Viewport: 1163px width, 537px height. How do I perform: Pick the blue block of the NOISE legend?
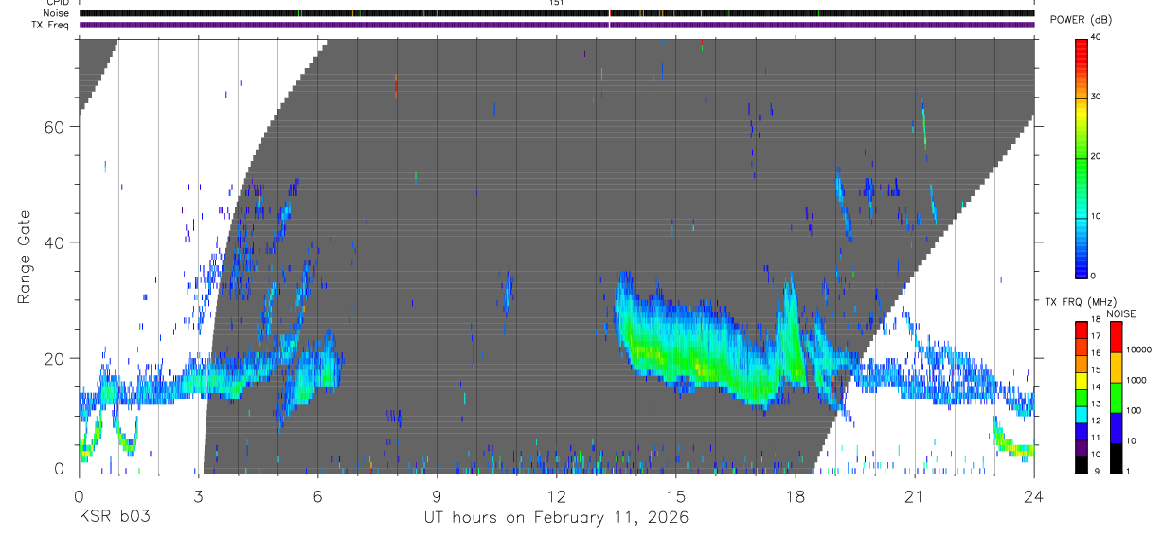click(1116, 427)
